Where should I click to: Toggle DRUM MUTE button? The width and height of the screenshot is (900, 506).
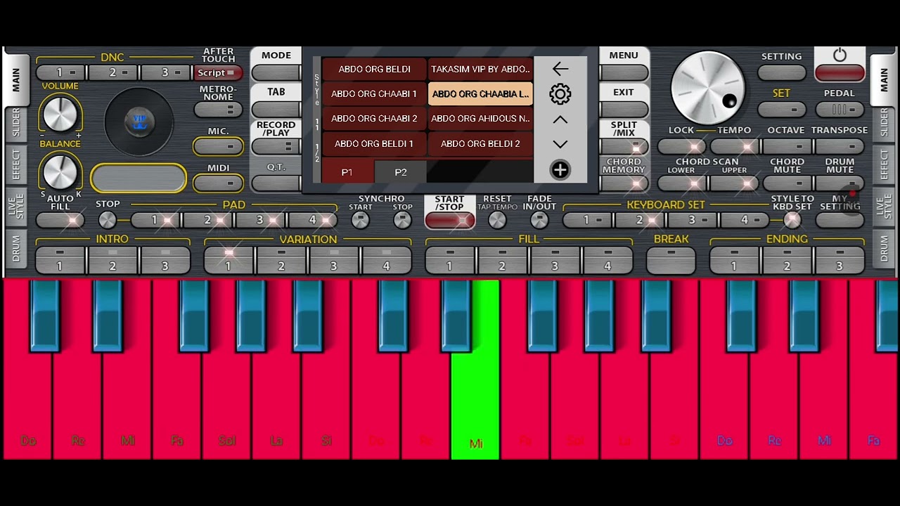(x=840, y=183)
